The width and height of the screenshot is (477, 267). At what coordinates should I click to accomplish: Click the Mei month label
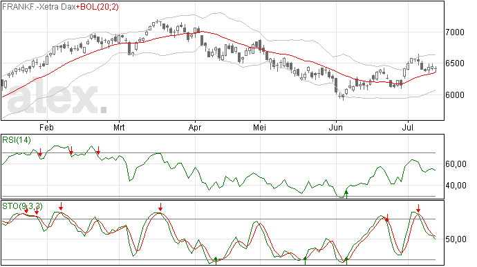point(259,127)
